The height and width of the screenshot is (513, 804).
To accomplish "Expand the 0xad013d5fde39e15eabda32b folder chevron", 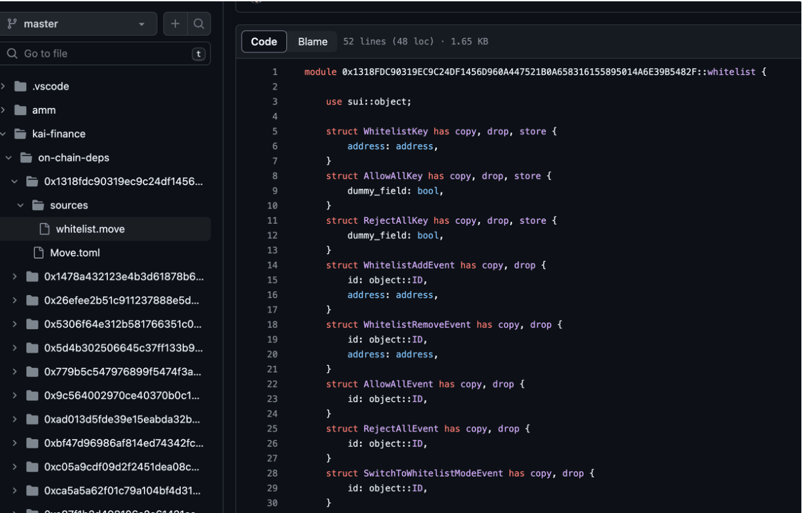I will (14, 419).
